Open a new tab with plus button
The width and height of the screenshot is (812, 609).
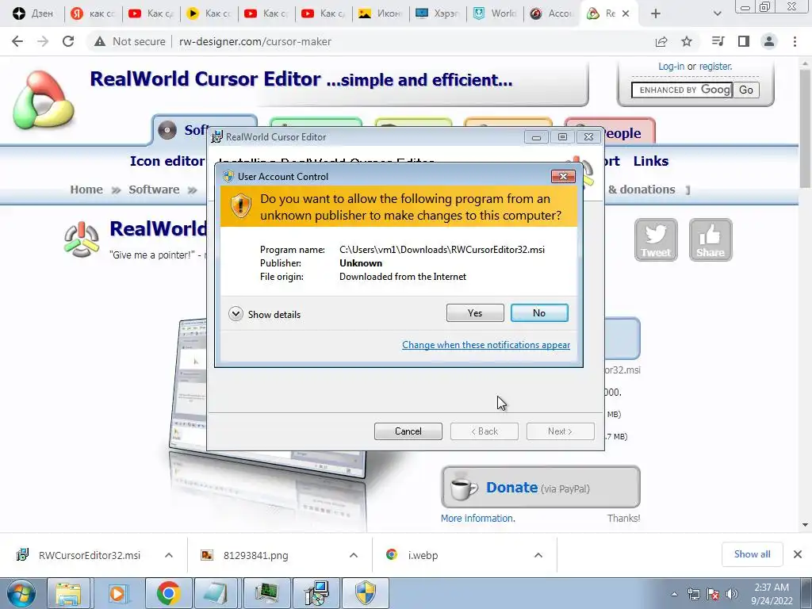point(656,13)
